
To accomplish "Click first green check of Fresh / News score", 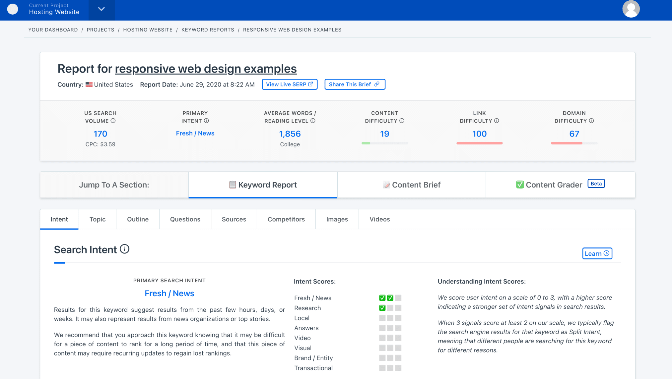I will pos(382,298).
